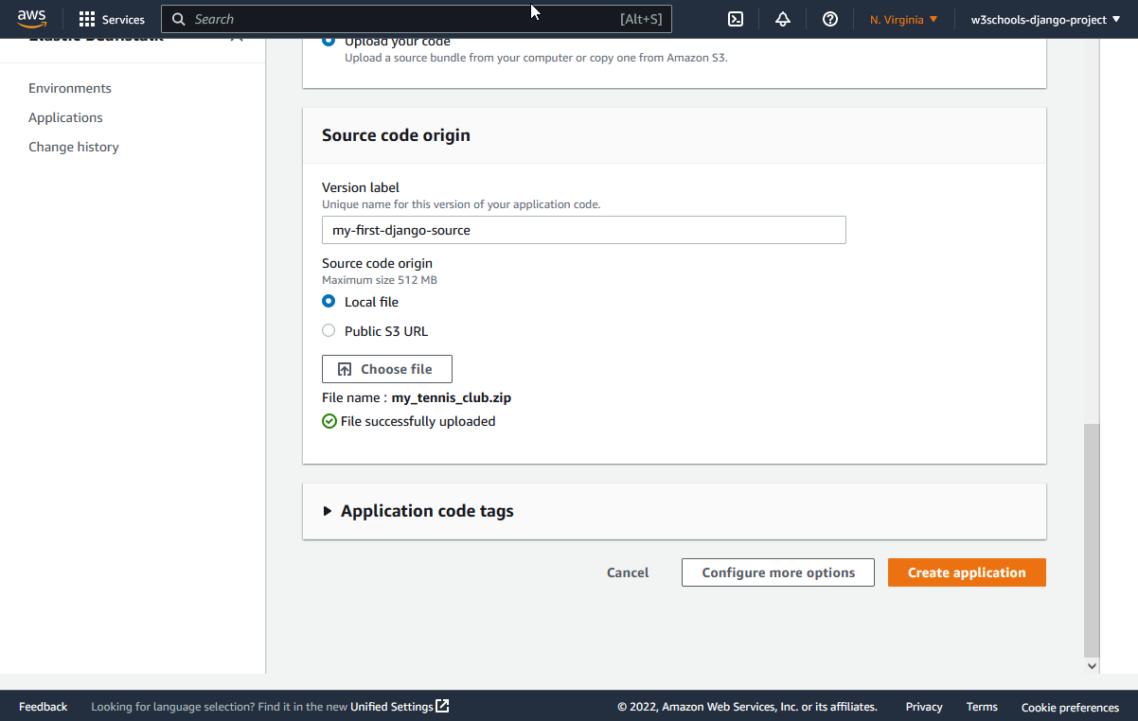Click the magnifier icon in search bar
This screenshot has width=1138, height=721.
pos(179,19)
